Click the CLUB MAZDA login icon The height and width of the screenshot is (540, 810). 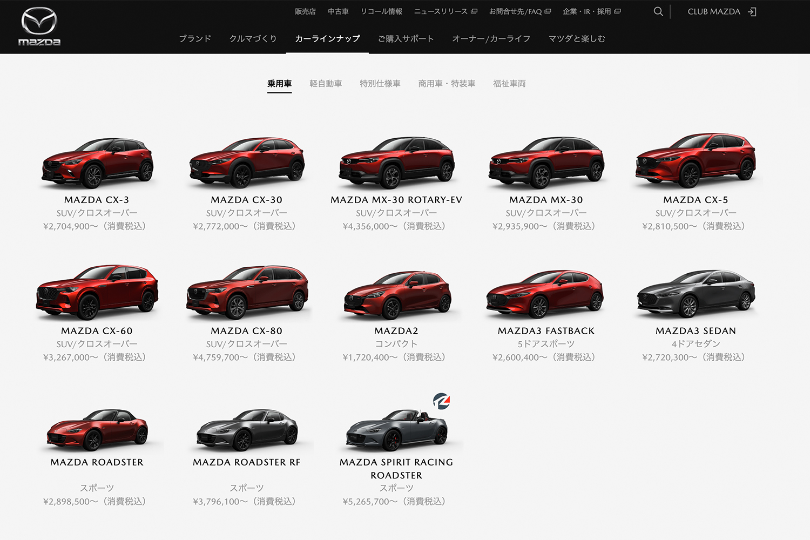pos(752,12)
